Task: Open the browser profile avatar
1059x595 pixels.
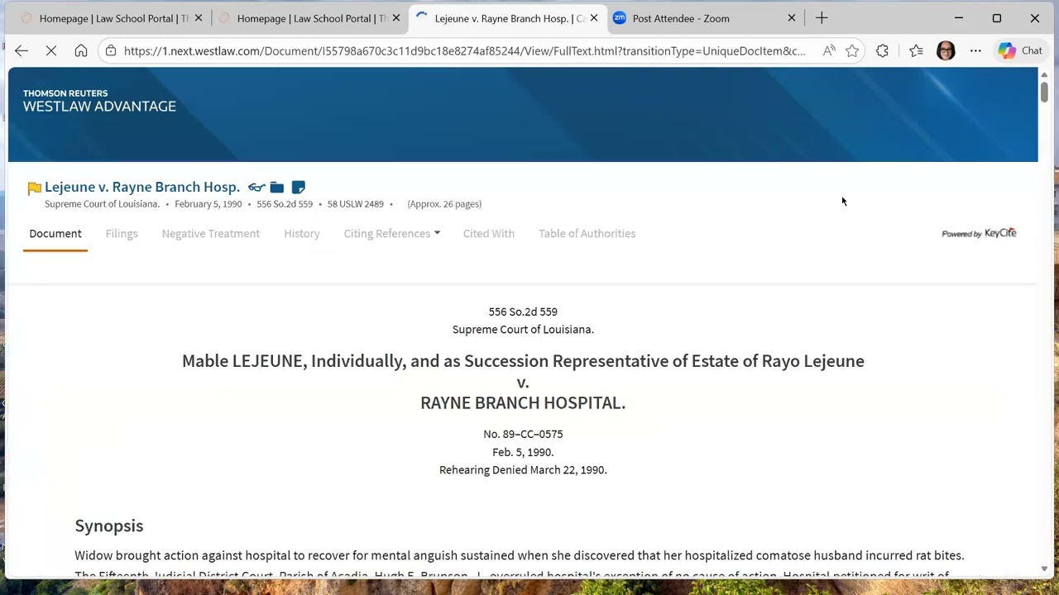Action: coord(946,50)
